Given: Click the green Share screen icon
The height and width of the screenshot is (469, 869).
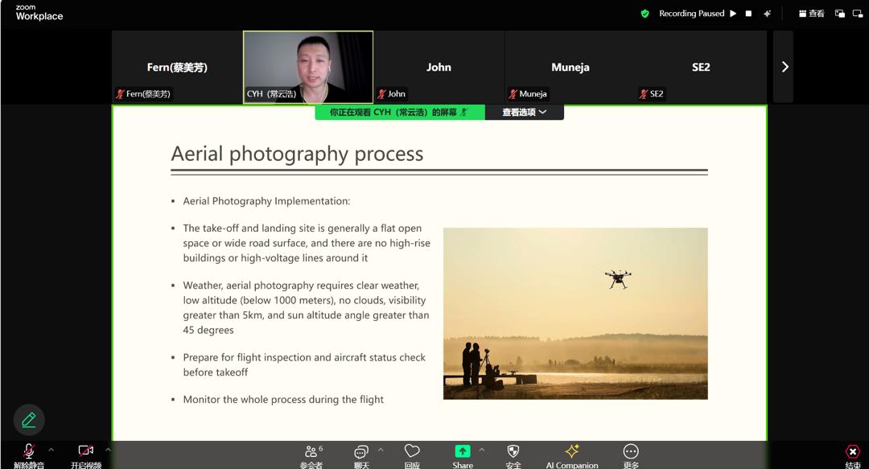Looking at the screenshot, I should click(x=463, y=452).
